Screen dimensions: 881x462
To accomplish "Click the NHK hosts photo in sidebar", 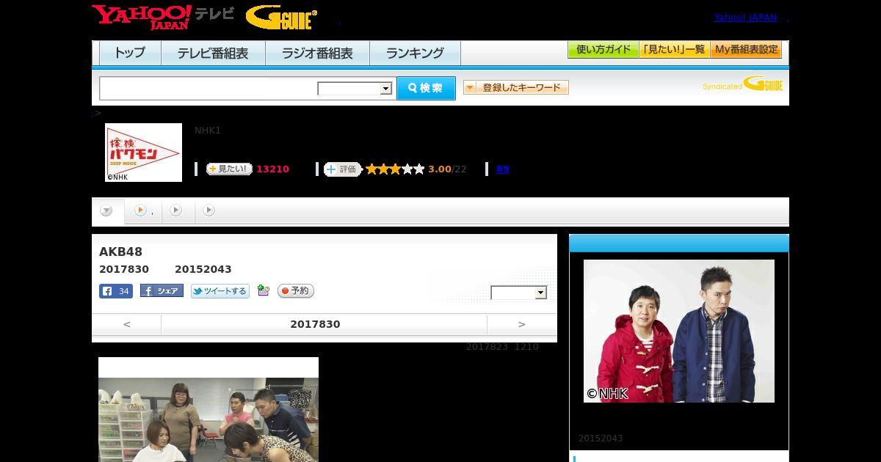I will 679,331.
